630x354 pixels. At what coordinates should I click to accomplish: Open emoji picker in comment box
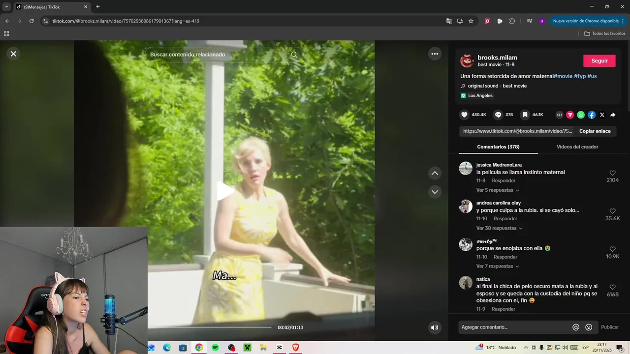click(589, 327)
